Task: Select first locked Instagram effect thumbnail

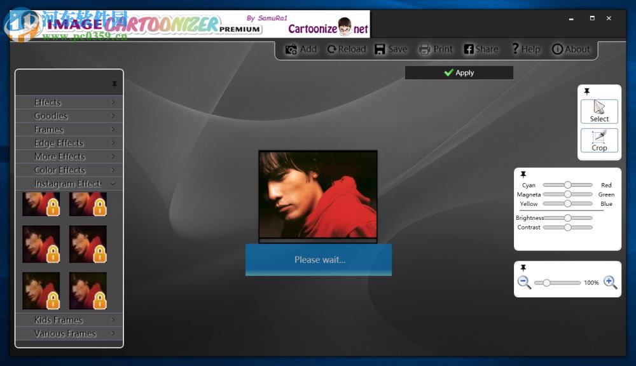Action: [41, 204]
